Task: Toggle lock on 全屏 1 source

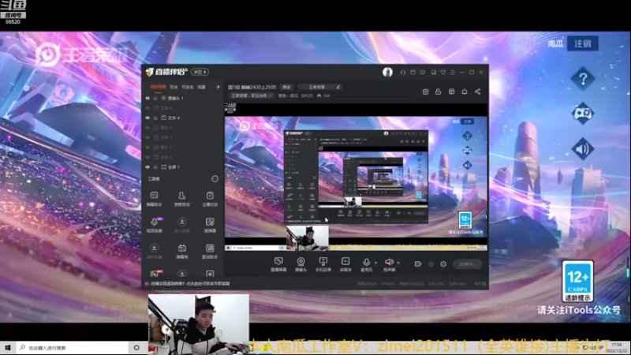Action: [x=155, y=167]
